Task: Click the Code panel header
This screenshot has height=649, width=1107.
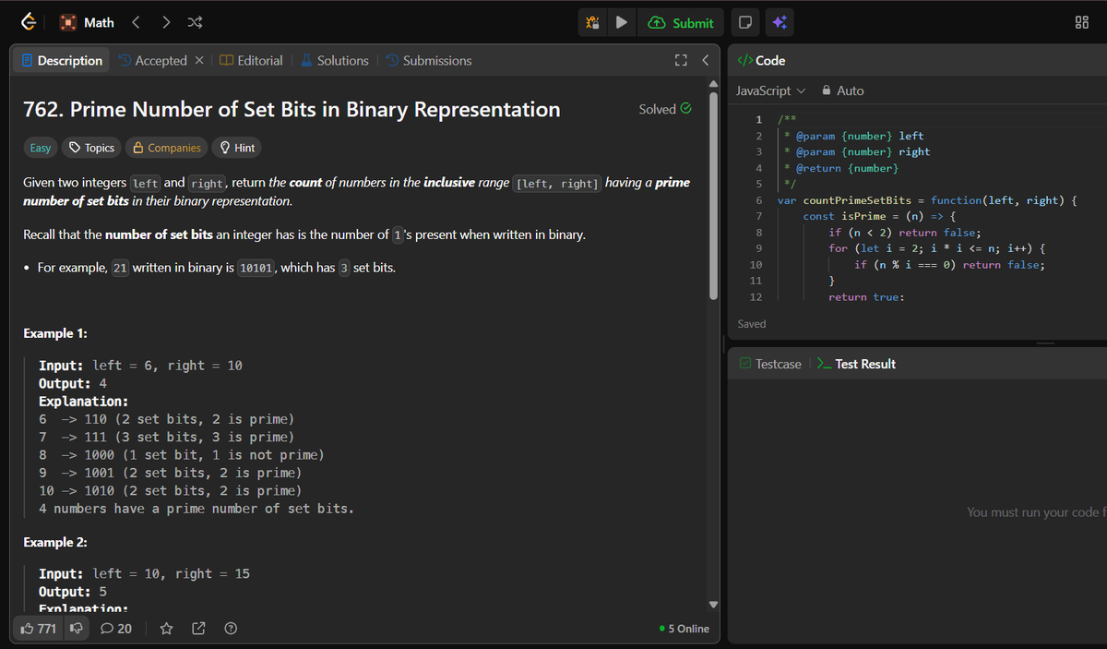Action: point(762,60)
